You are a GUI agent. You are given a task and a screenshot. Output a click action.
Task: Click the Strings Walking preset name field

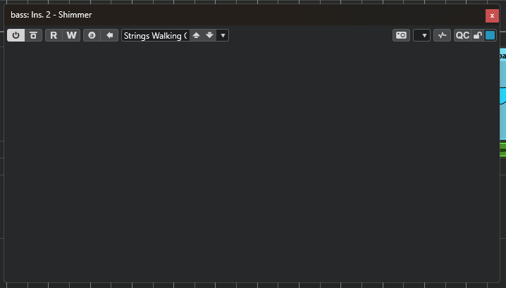155,35
